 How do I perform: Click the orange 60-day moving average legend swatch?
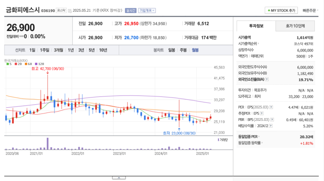point(26,64)
